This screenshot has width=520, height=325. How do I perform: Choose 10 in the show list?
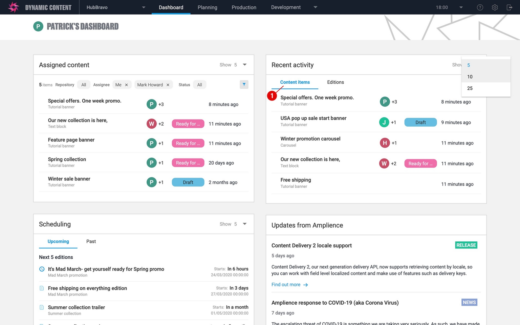click(470, 77)
